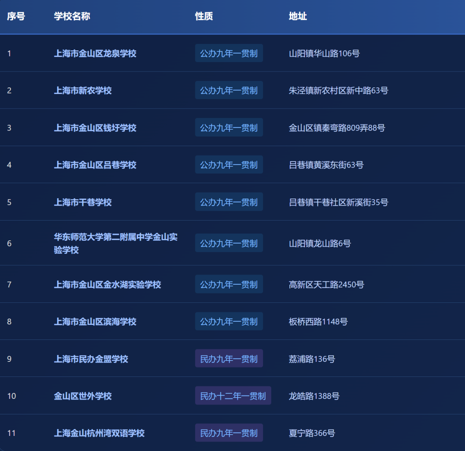Click the 序号 column header
465x451 pixels.
click(16, 16)
